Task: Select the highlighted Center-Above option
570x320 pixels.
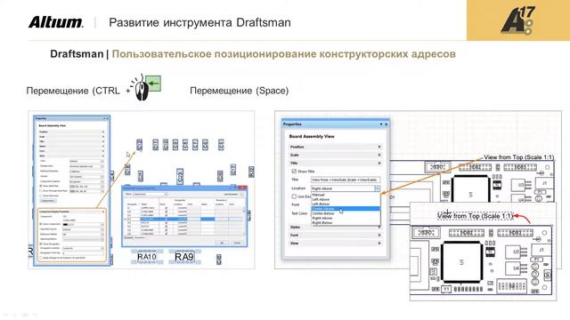Action: [x=346, y=209]
